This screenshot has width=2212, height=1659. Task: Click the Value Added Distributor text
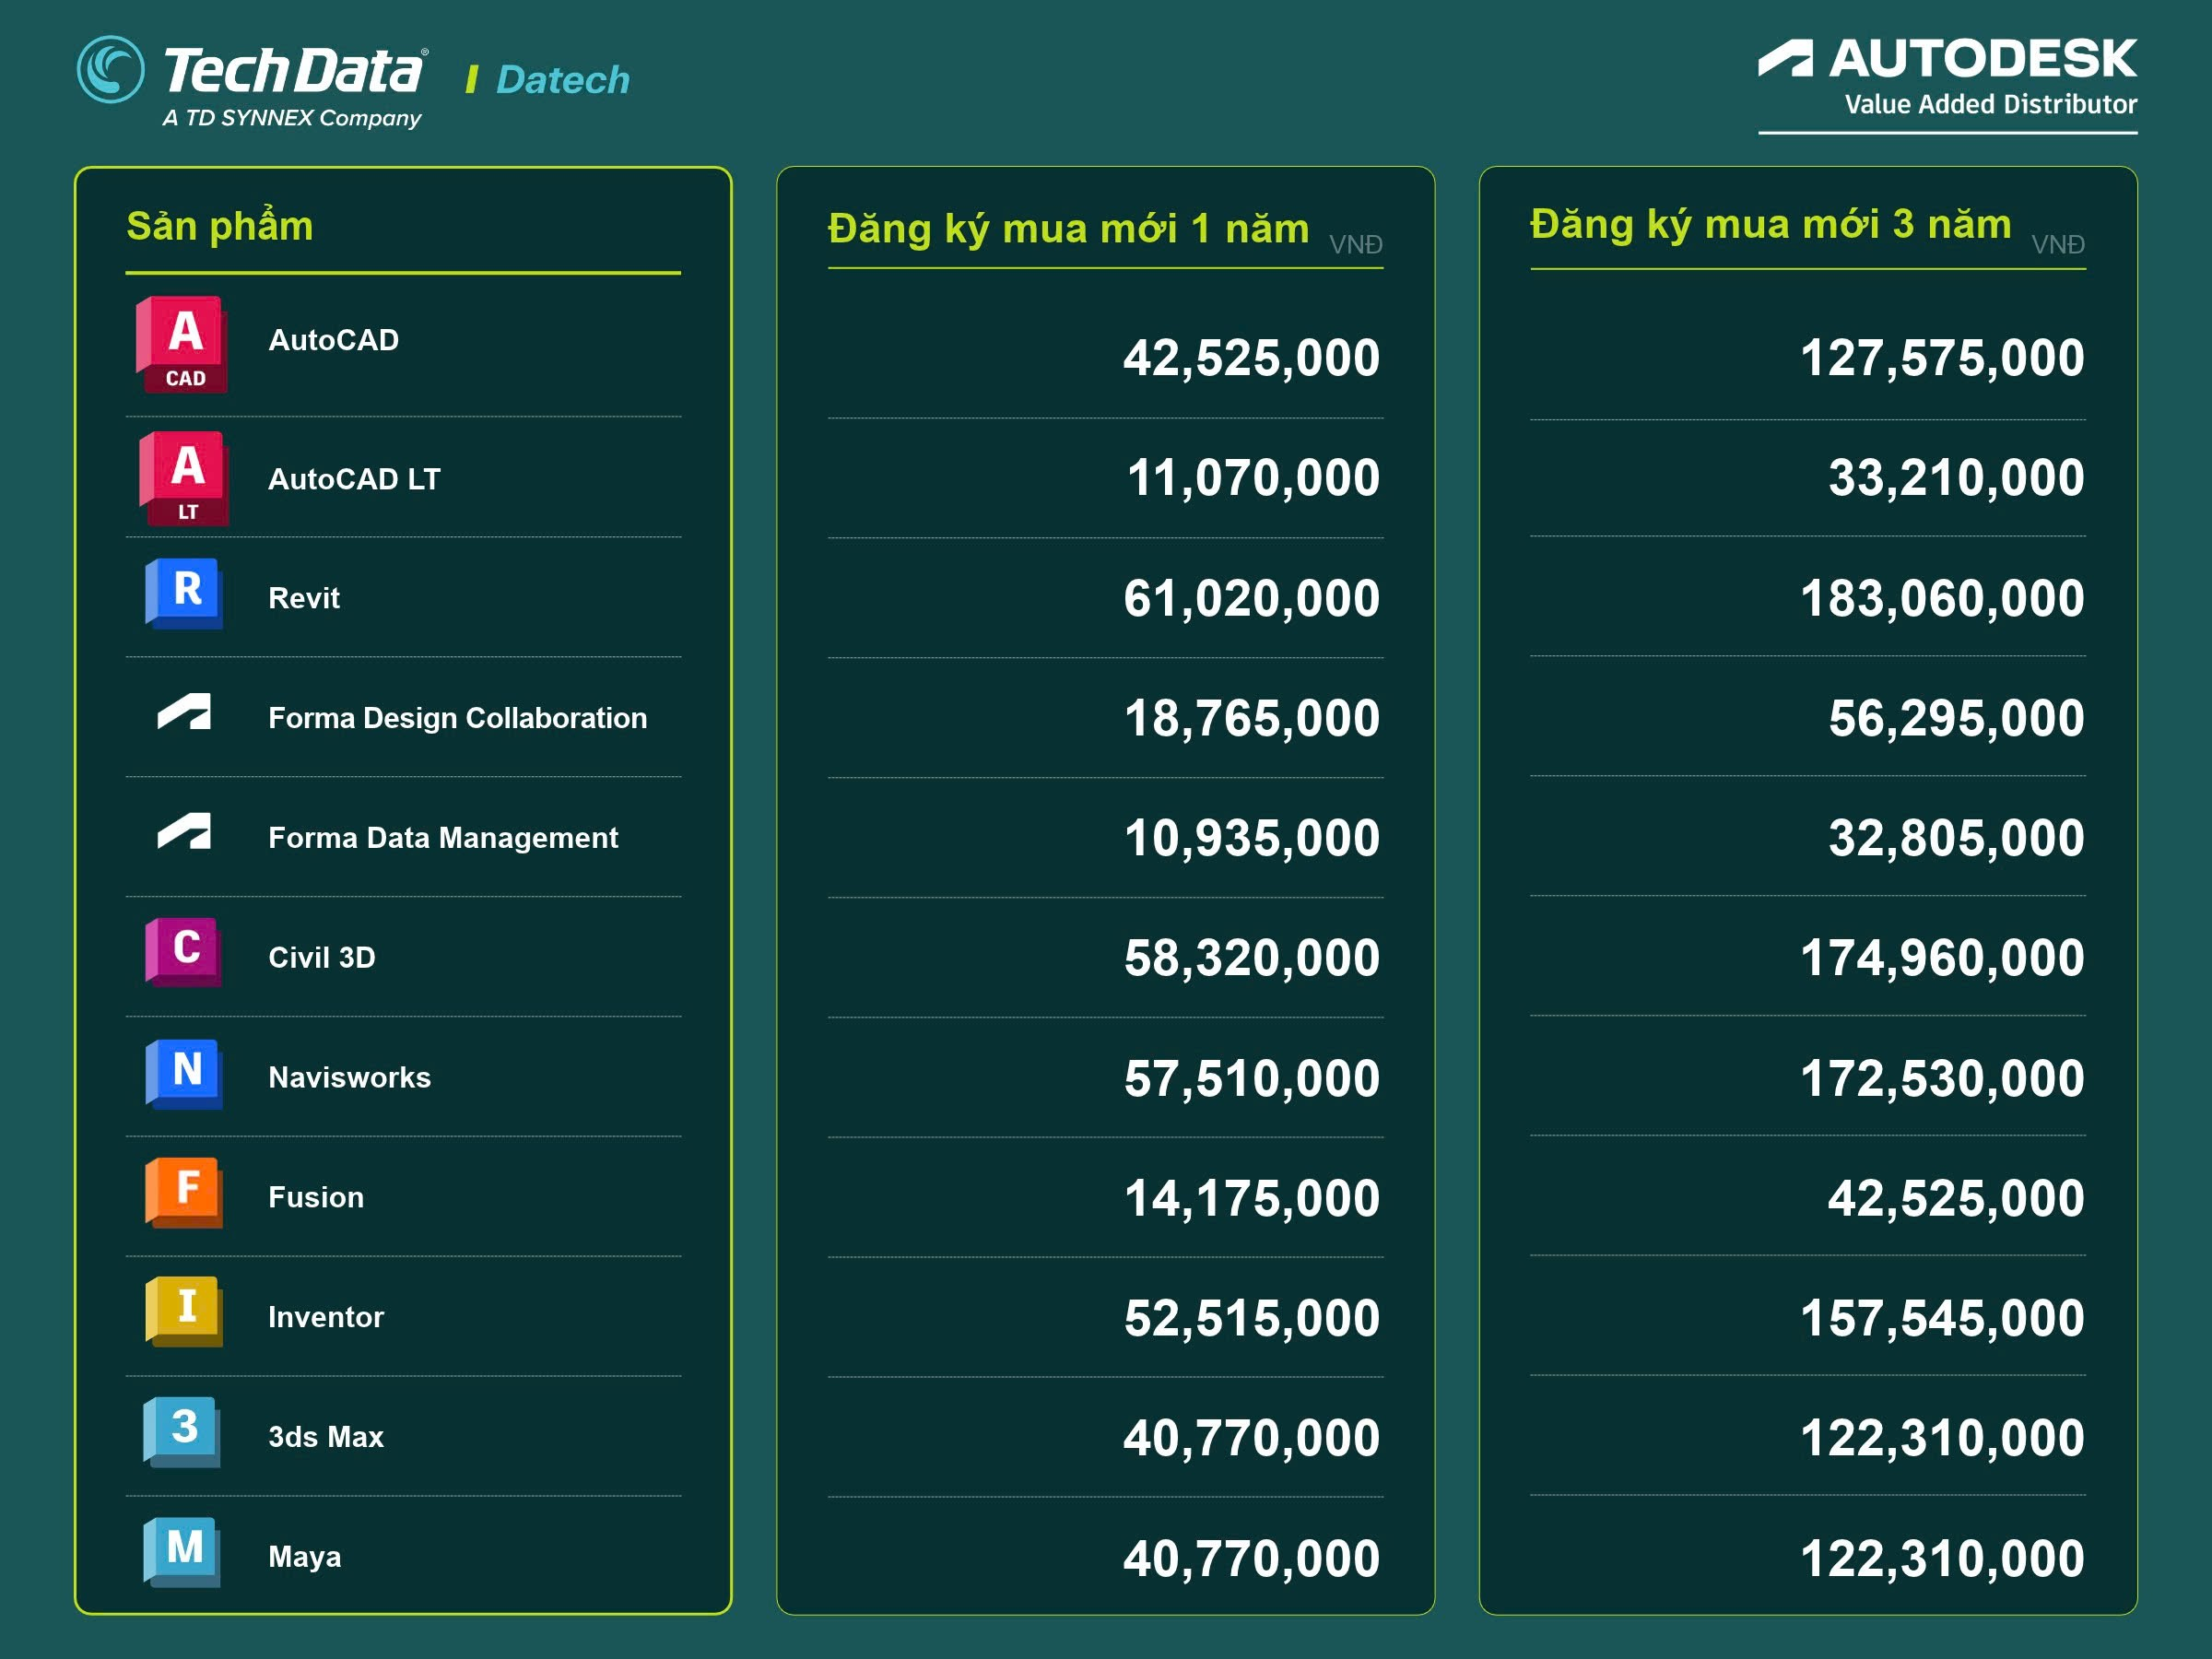1990,104
